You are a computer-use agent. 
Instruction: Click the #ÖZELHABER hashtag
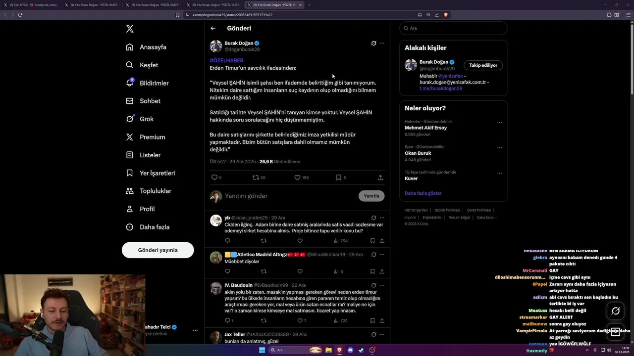[226, 60]
